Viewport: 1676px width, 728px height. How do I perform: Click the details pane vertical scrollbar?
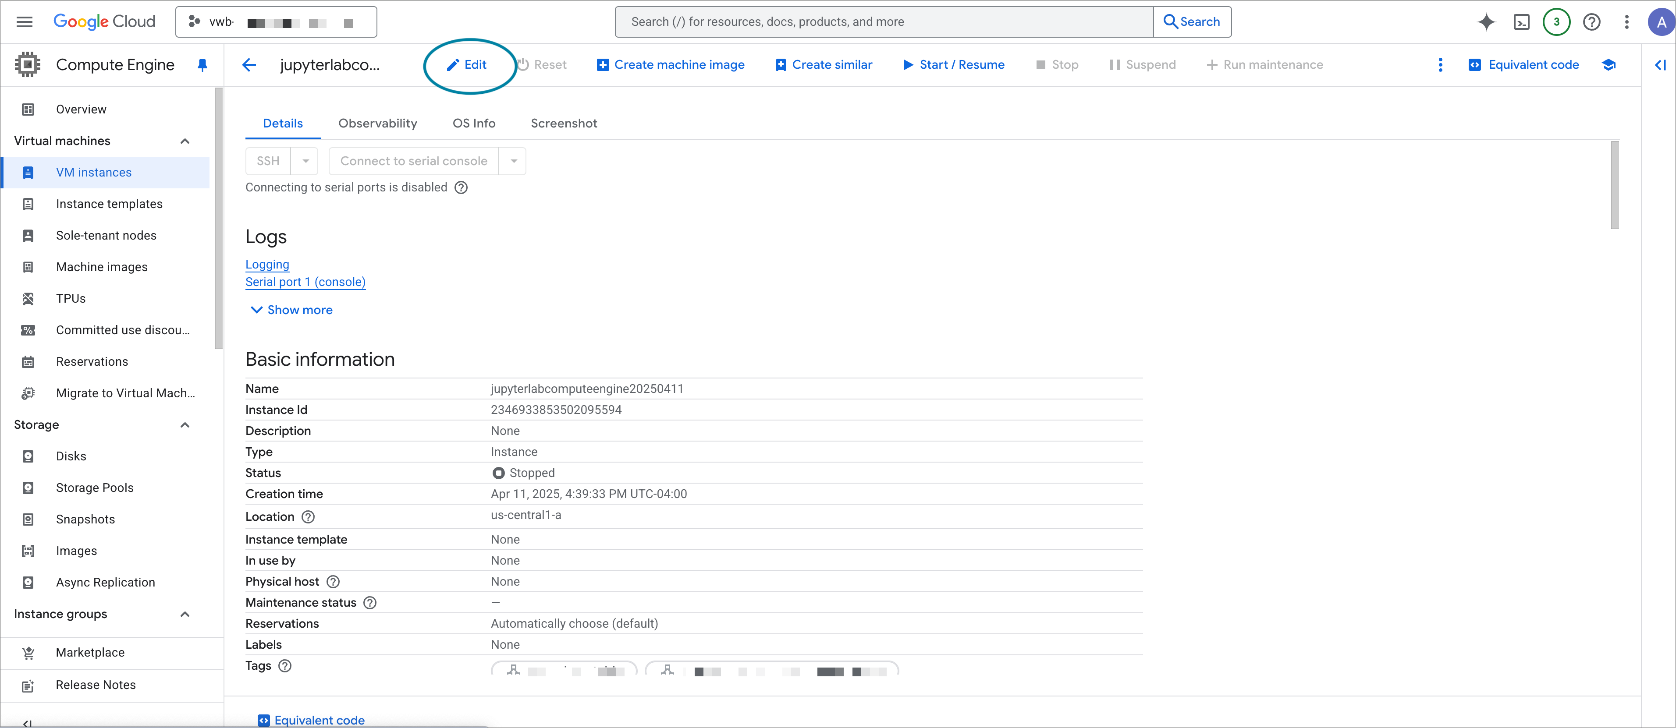click(x=1614, y=185)
